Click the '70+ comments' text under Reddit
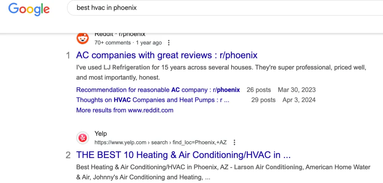This screenshot has width=383, height=183. pyautogui.click(x=113, y=43)
